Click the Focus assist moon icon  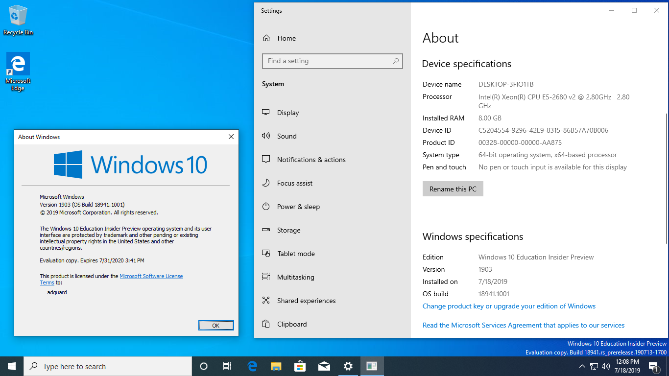pos(266,183)
